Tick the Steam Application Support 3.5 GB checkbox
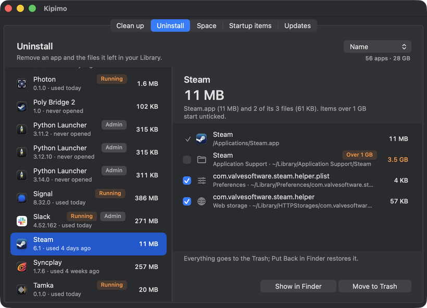427x308 pixels. point(187,160)
